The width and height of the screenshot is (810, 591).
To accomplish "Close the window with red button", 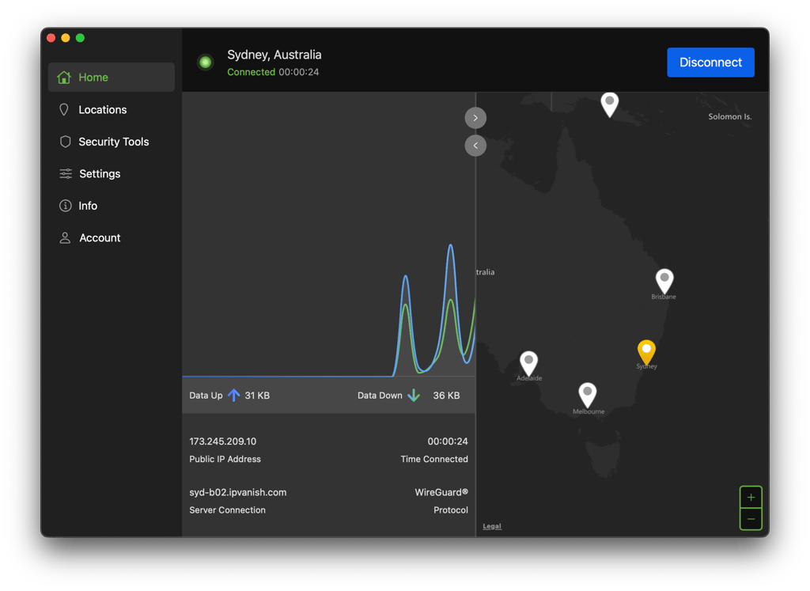I will [x=51, y=38].
